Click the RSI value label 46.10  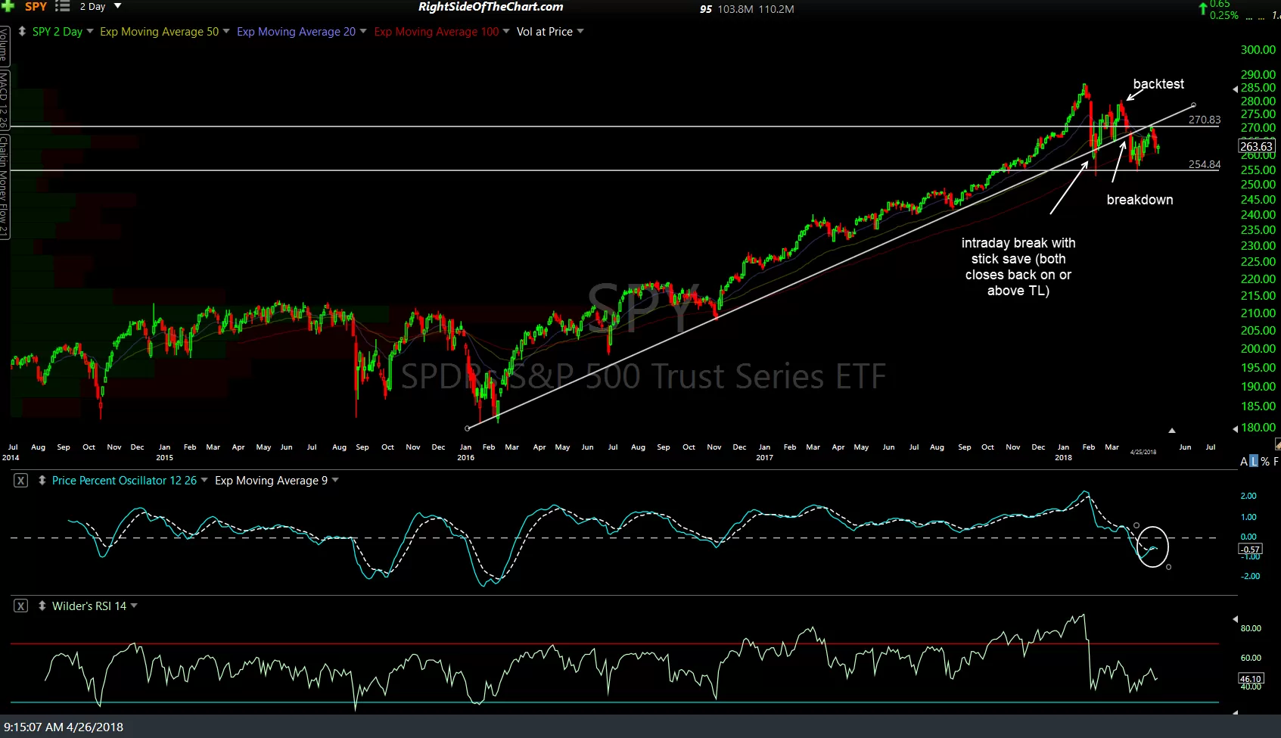tap(1251, 679)
